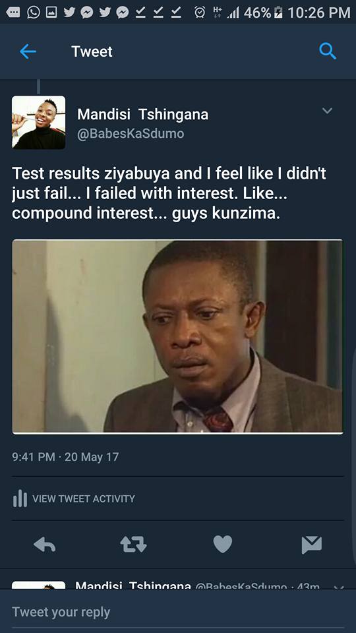The width and height of the screenshot is (356, 633).
Task: Open Mandisi Tshingana display name
Action: tap(143, 115)
